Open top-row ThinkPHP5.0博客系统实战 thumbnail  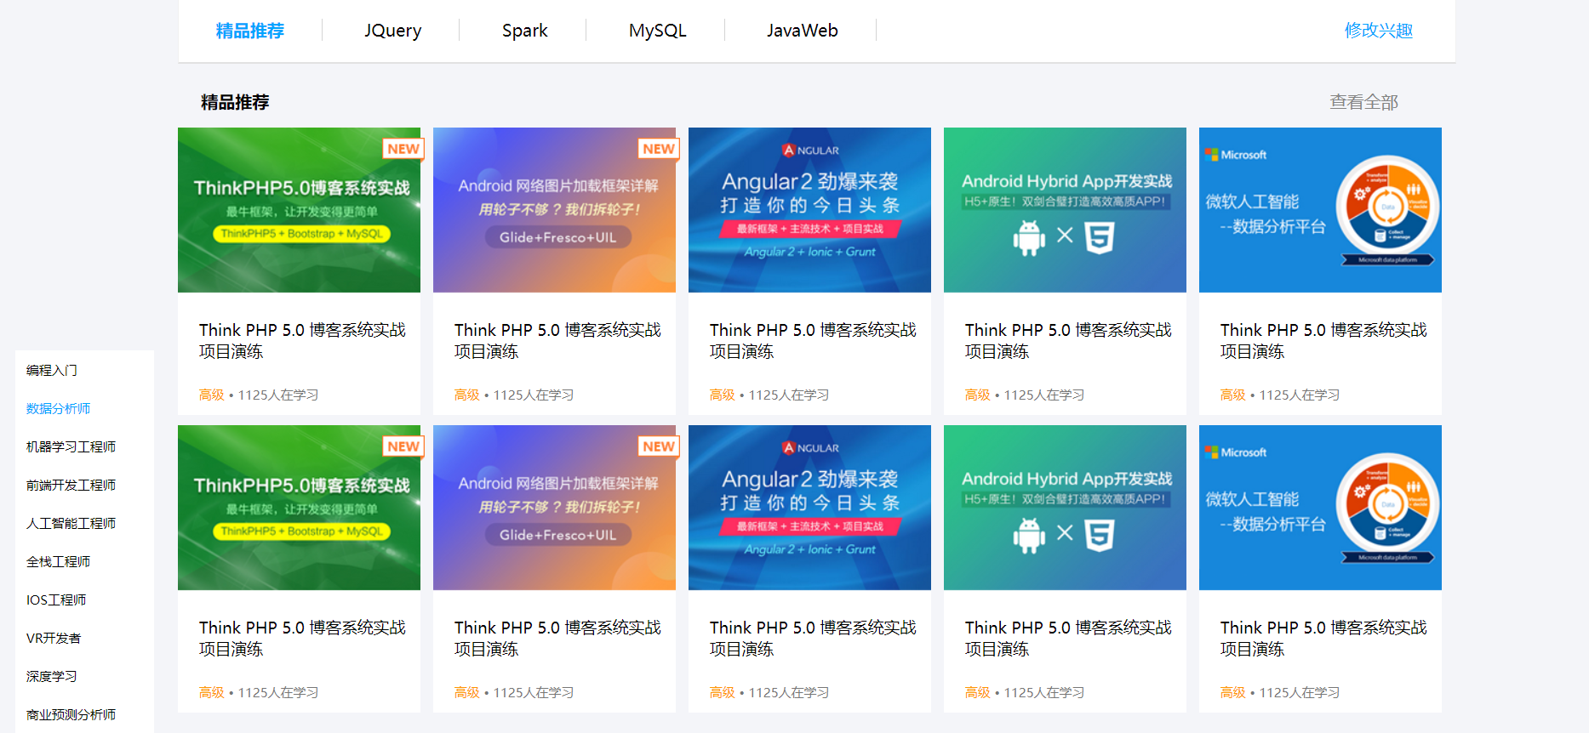299,210
